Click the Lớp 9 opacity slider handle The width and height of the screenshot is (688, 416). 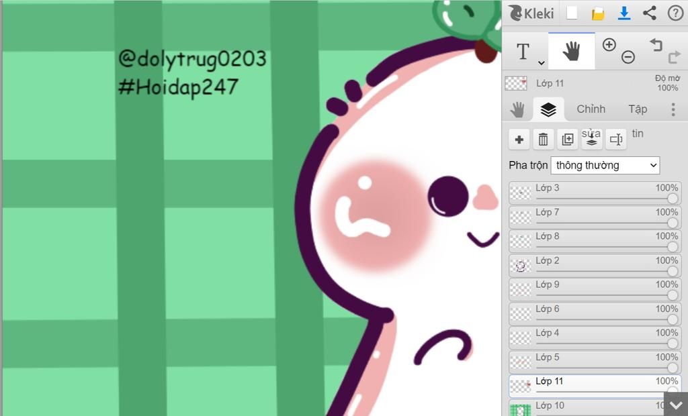tap(672, 295)
